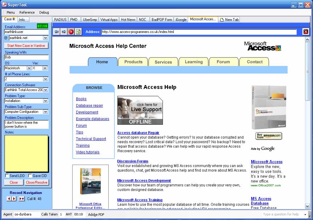Open the Problem Sub-Type dropdown
313x220 pixels.
pos(45,112)
